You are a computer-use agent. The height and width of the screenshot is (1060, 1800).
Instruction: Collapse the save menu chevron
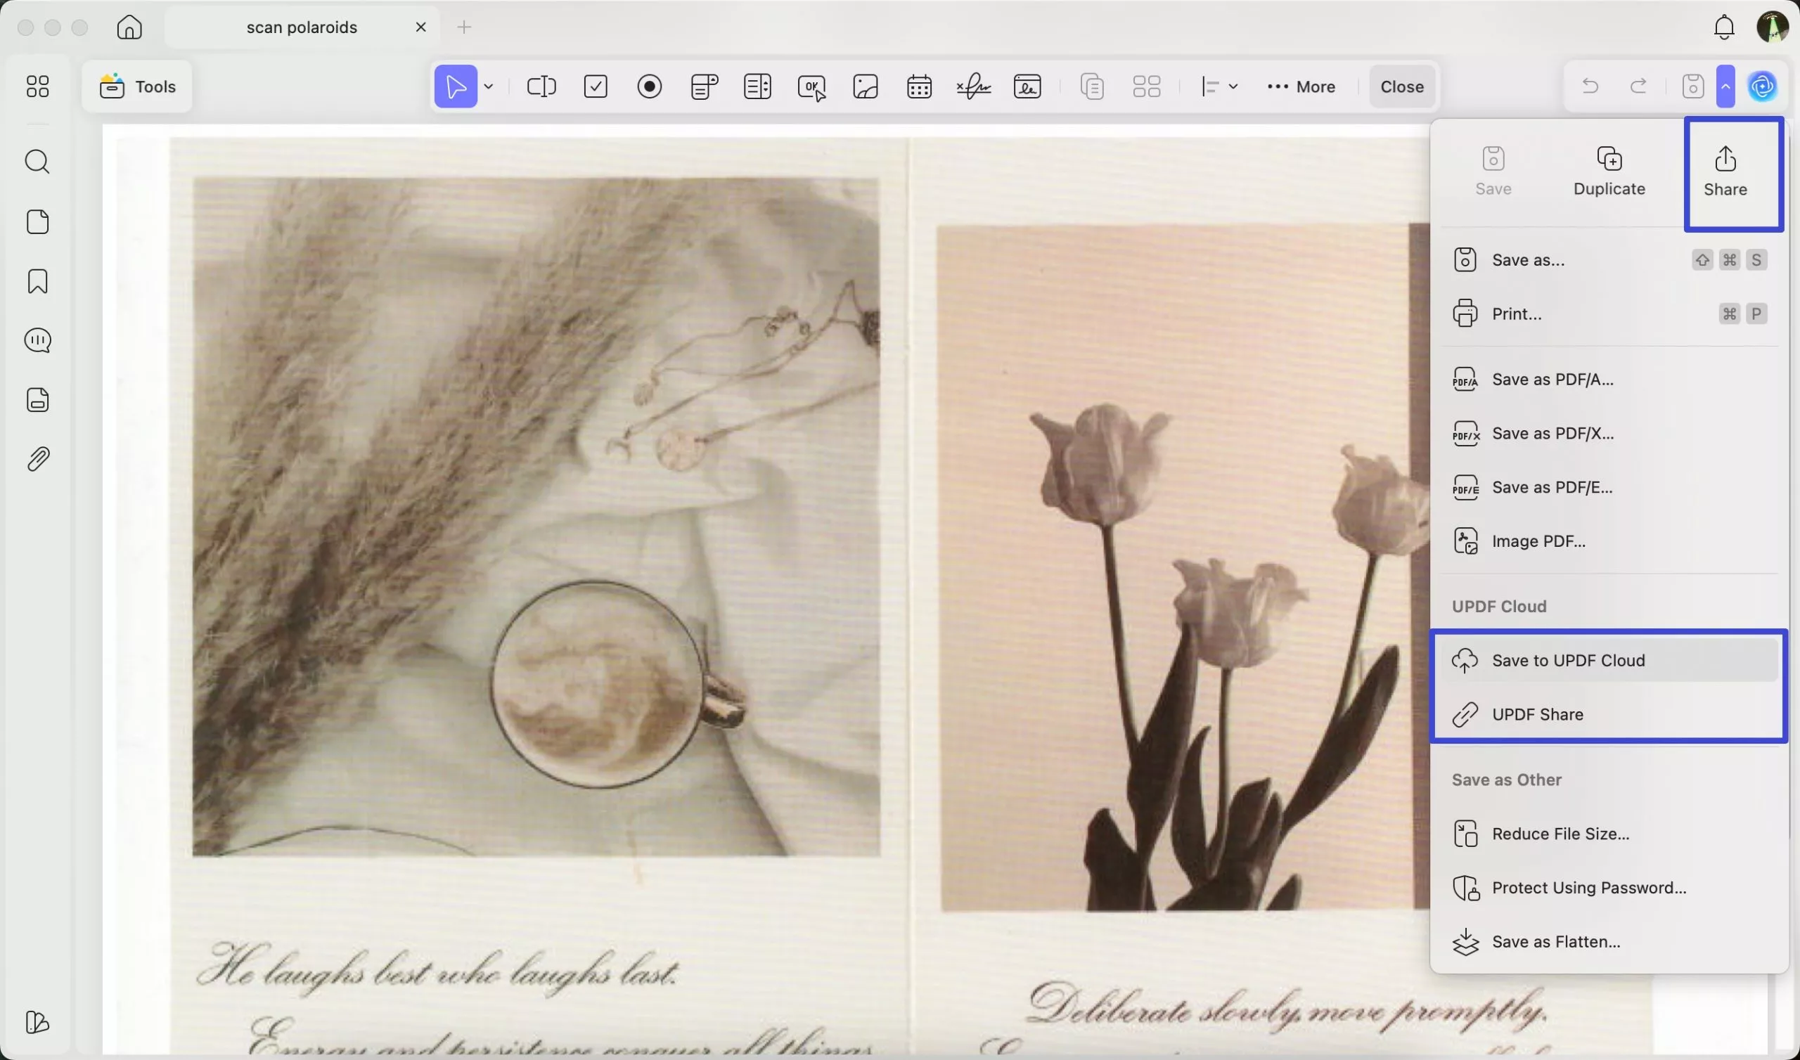(1725, 86)
